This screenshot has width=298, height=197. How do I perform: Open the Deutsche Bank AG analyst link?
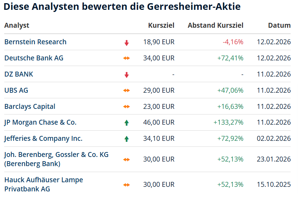coord(34,58)
